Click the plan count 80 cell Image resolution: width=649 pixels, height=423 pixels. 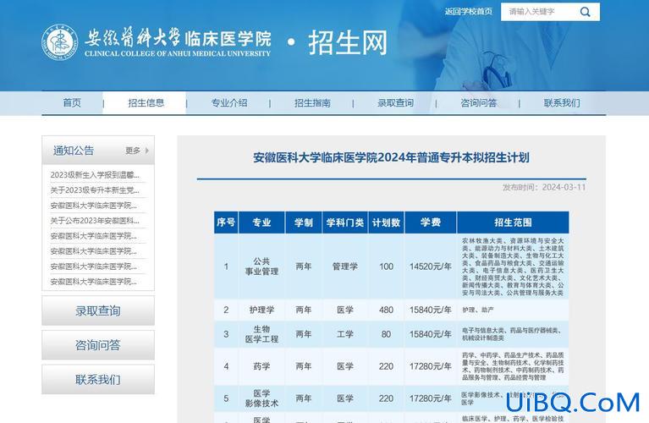tap(386, 334)
